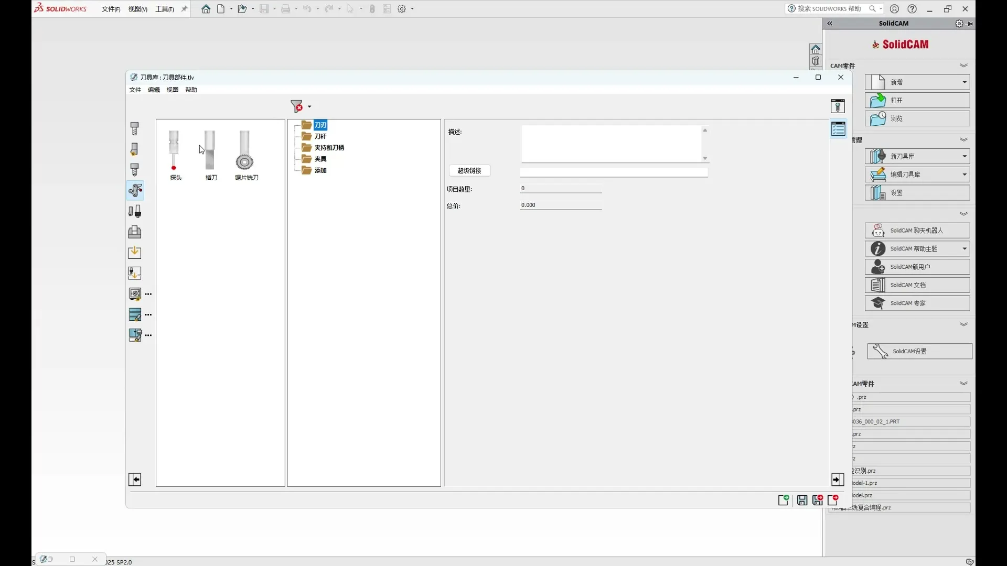
Task: Click the drill tool category icon
Action: pos(135,170)
